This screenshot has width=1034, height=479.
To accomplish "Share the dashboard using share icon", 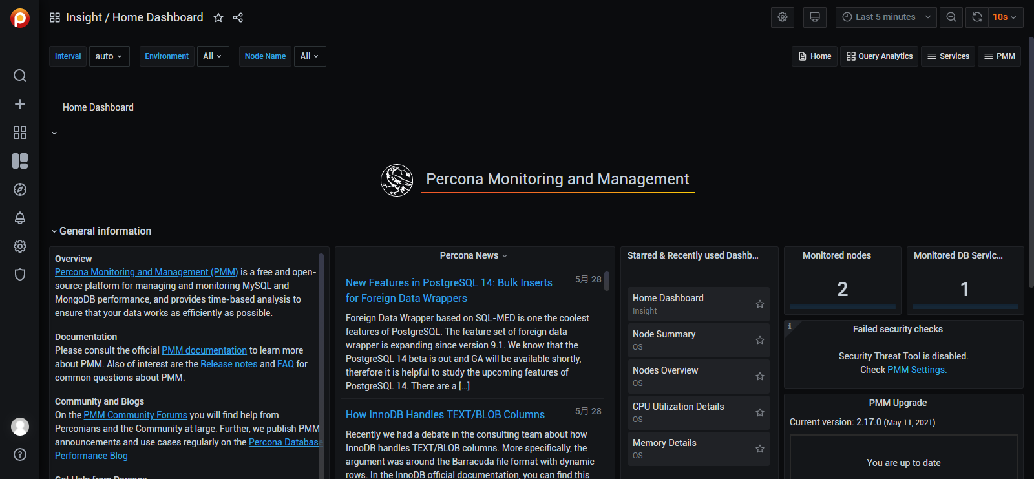I will tap(238, 17).
